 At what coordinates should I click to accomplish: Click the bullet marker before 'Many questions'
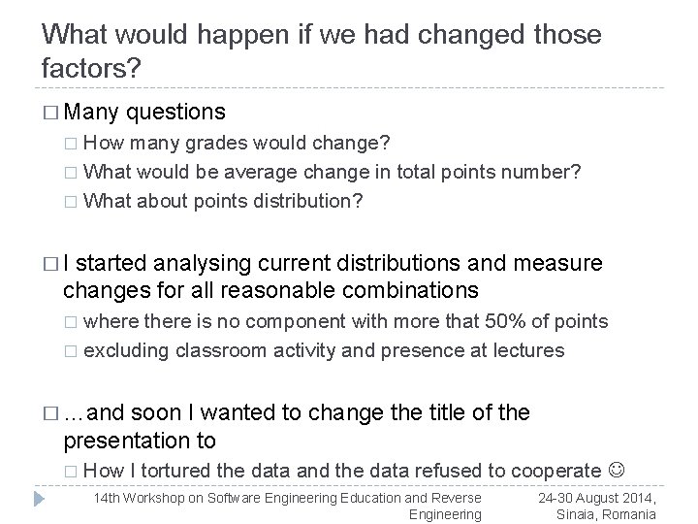[x=51, y=114]
